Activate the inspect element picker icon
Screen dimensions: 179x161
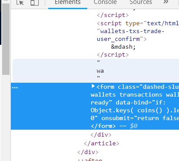point(20,3)
